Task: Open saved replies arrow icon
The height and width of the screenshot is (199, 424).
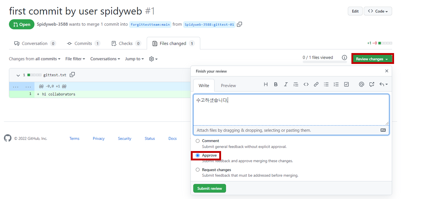Action: tap(383, 84)
